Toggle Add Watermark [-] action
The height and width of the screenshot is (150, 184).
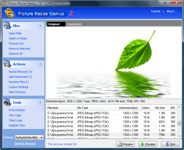tap(20, 77)
